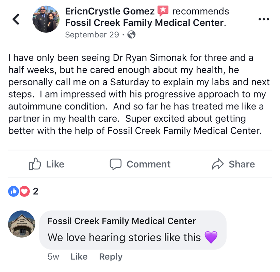
Task: Click the September 29 post timestamp
Action: pos(92,35)
